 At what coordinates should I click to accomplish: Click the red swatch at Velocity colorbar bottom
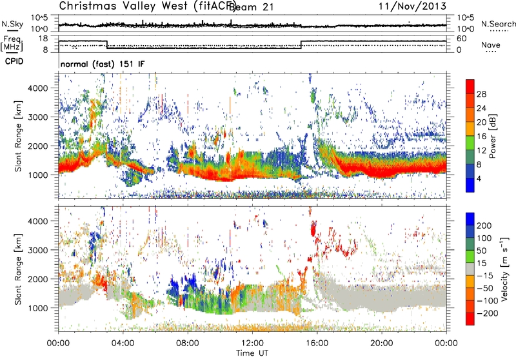(470, 319)
